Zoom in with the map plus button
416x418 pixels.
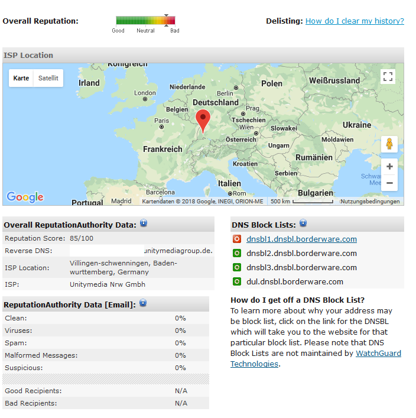tap(389, 167)
